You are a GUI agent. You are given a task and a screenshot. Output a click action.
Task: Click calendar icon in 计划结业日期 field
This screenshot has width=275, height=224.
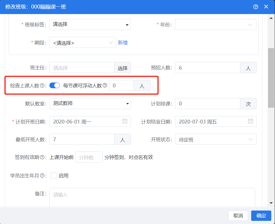[x=250, y=121]
